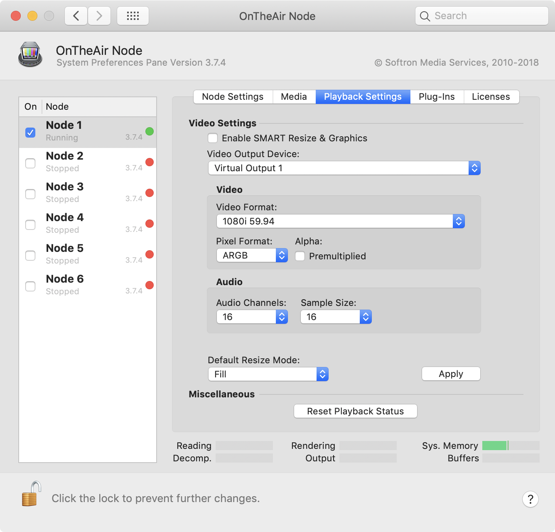Image resolution: width=555 pixels, height=532 pixels.
Task: Click Reset Playback Status button
Action: (356, 411)
